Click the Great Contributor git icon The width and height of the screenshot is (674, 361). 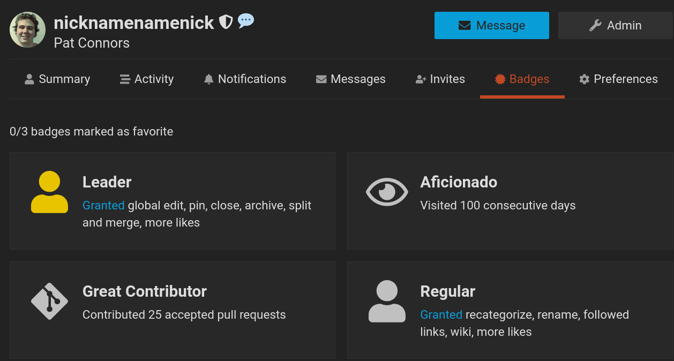(49, 301)
